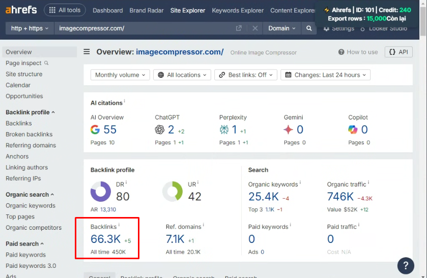This screenshot has height=278, width=427.
Task: Click the Backlinks value 66.3K
Action: click(x=106, y=239)
